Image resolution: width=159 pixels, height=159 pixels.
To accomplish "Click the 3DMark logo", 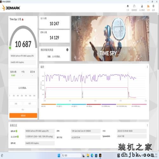I will 11,8.
